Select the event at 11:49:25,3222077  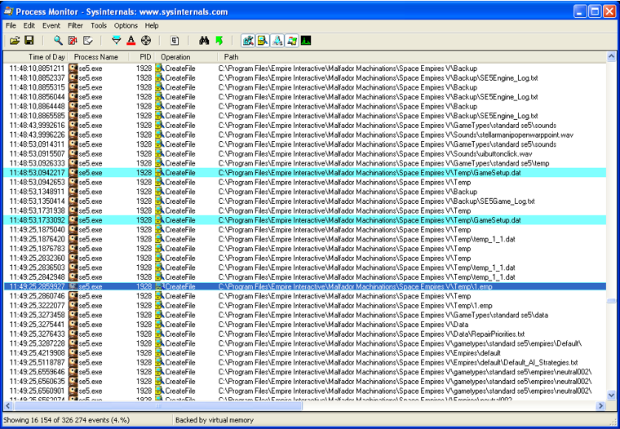(x=304, y=306)
